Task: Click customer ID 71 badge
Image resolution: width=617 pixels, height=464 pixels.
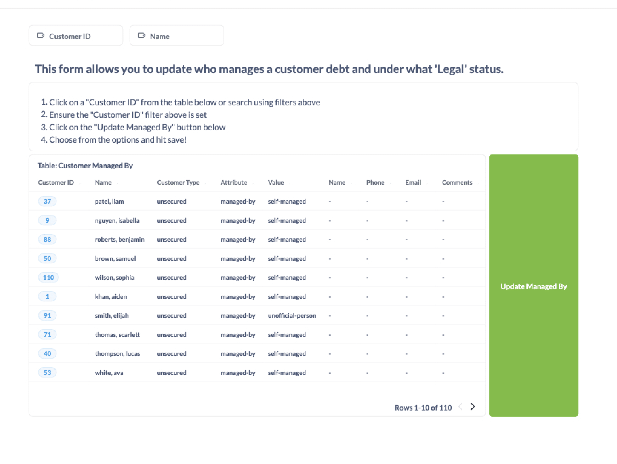Action: (x=47, y=334)
